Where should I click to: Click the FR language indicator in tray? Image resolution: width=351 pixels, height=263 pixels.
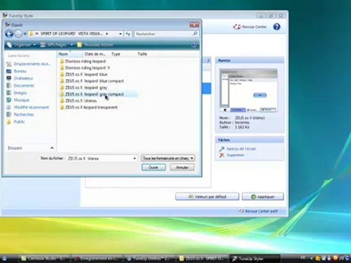coord(303,258)
